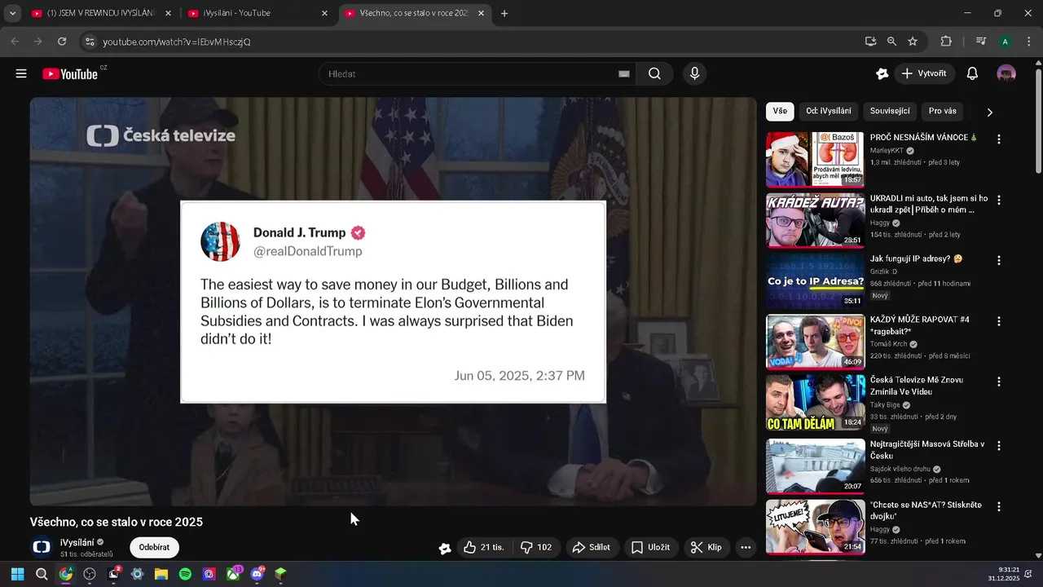This screenshot has width=1043, height=587.
Task: Go to the YouTube home logo
Action: click(71, 73)
